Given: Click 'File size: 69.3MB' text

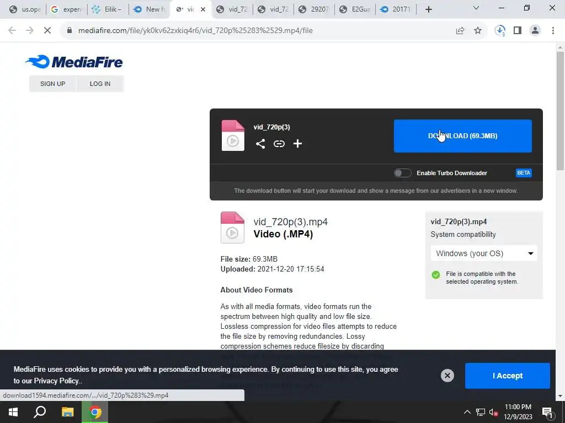Looking at the screenshot, I should coord(249,259).
